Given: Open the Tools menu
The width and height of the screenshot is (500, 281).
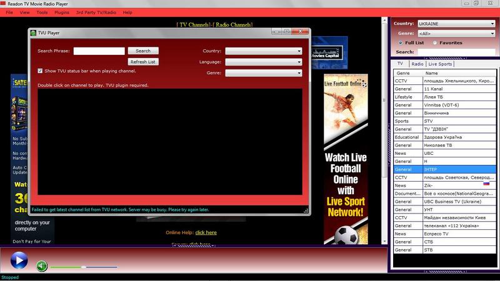Looking at the screenshot, I should (42, 12).
